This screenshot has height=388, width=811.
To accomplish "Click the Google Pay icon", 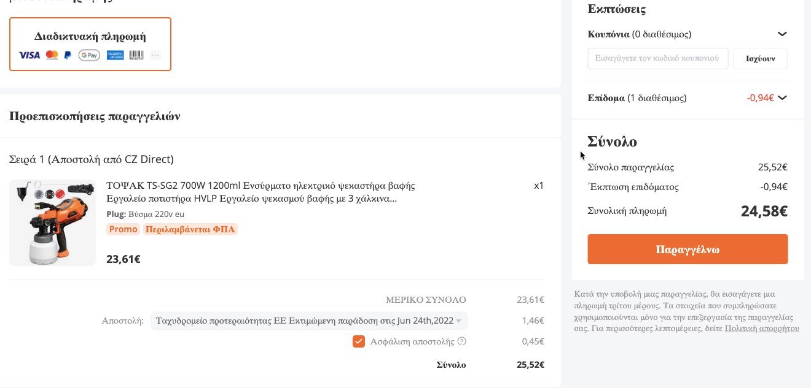I will pyautogui.click(x=89, y=55).
